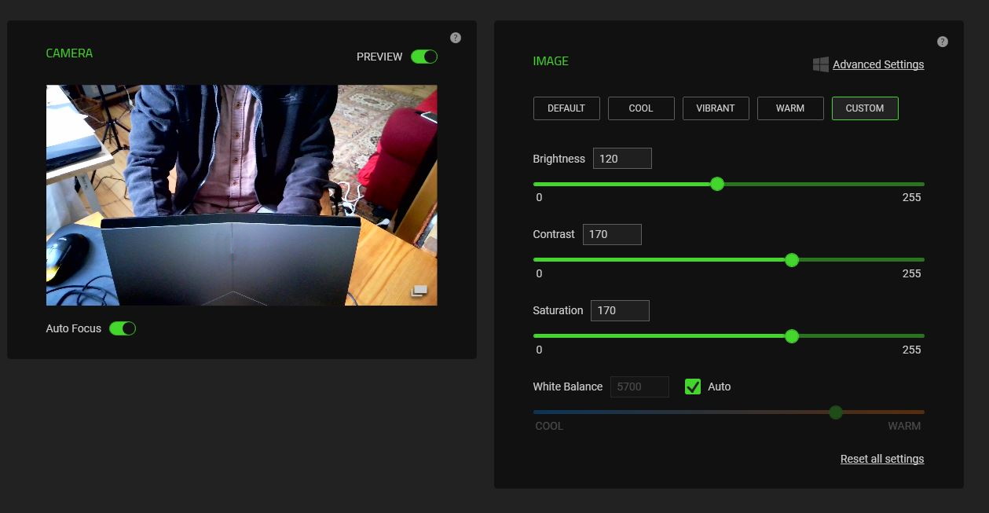Click the camera preview image
The width and height of the screenshot is (989, 513).
(242, 195)
